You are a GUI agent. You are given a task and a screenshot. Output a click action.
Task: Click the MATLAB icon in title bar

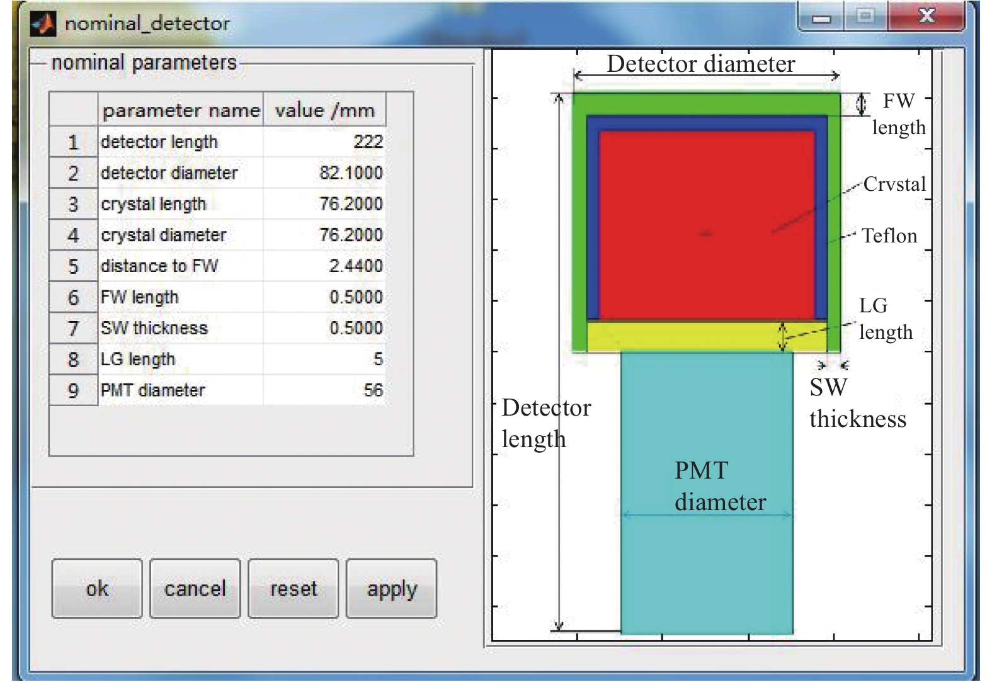click(x=43, y=24)
